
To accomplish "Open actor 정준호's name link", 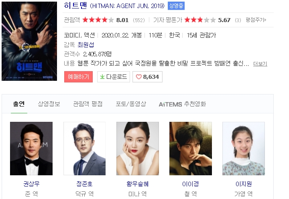I will click(84, 184).
